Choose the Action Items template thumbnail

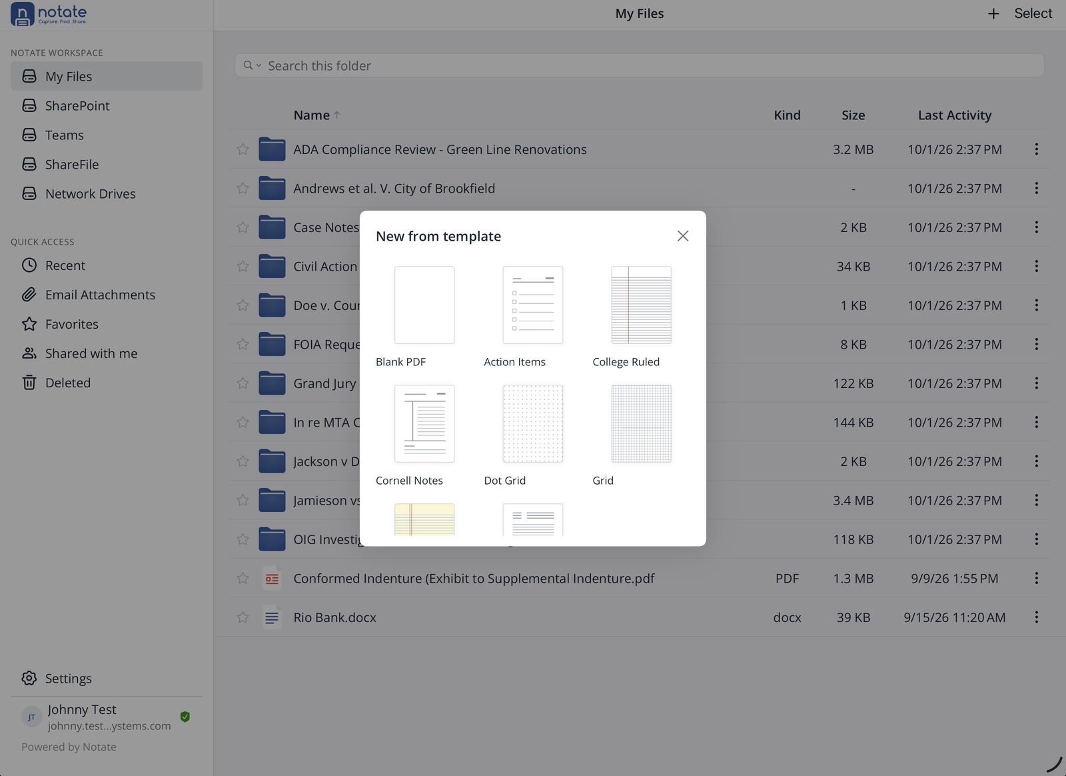[532, 305]
